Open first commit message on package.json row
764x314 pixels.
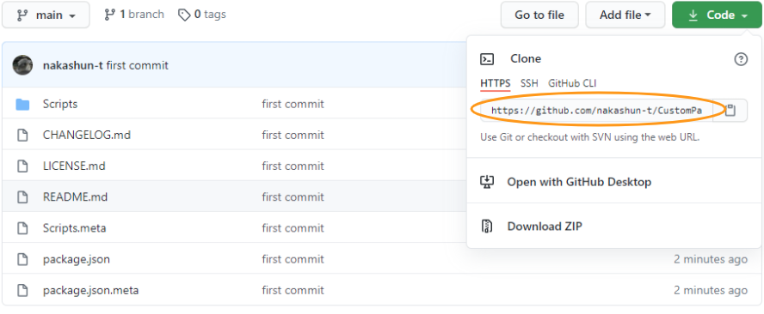(293, 260)
